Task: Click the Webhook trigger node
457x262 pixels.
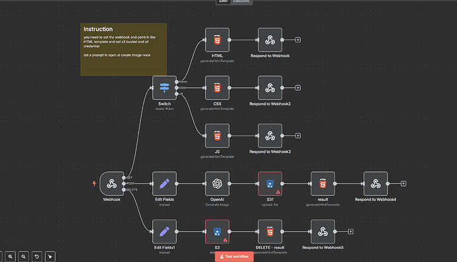Action: click(x=112, y=183)
